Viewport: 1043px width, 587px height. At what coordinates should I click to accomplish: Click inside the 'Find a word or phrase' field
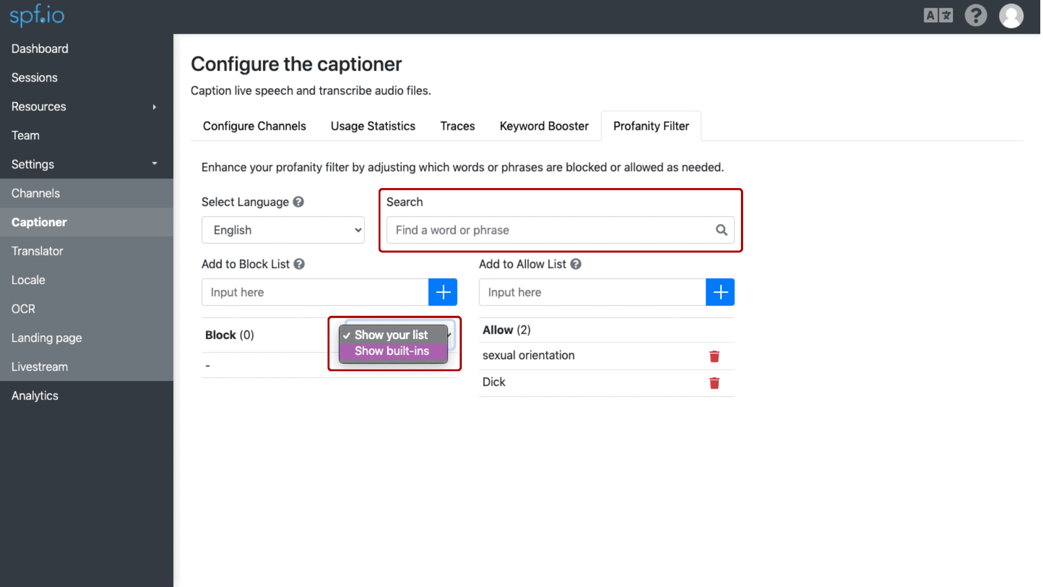[x=543, y=230]
